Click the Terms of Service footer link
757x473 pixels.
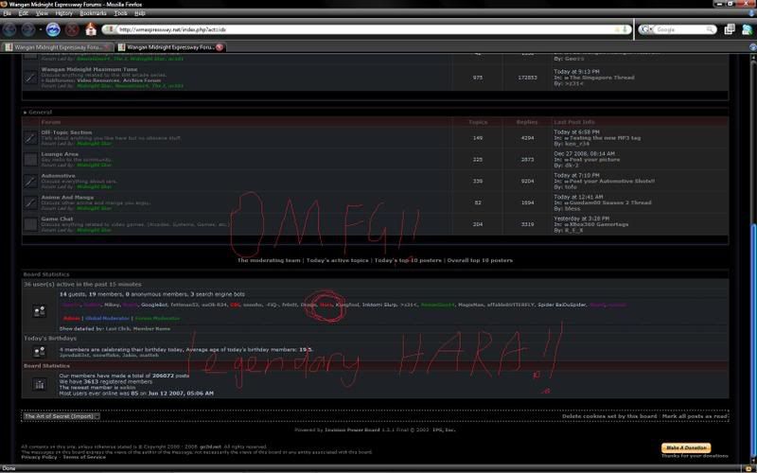point(84,457)
